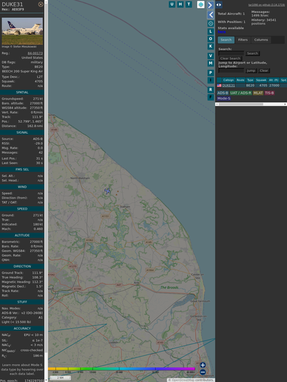Zoom out of the map with minus
287x382 pixels.
(203, 372)
